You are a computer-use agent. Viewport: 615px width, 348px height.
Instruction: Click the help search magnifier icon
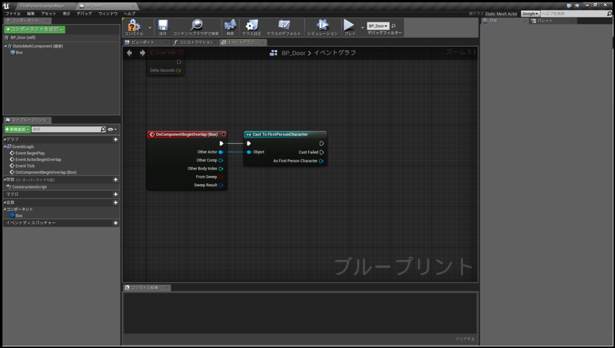tap(609, 14)
